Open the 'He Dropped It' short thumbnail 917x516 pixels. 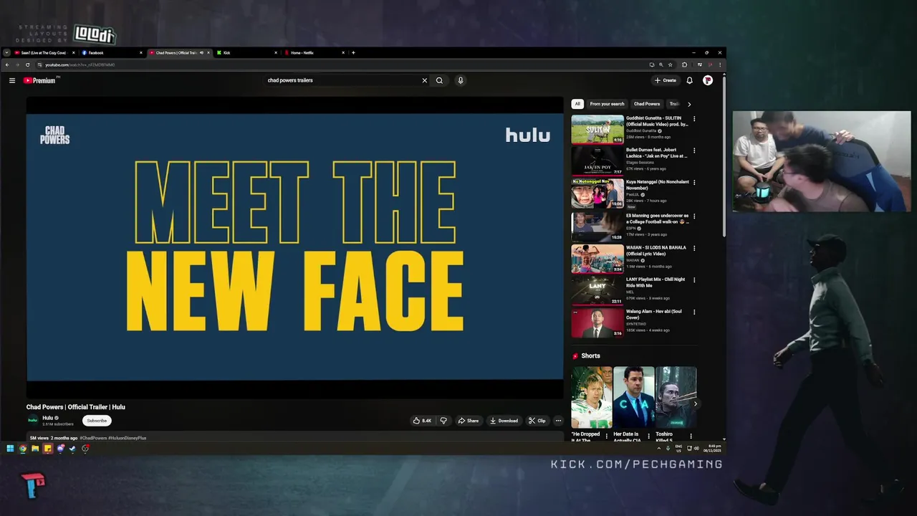click(592, 397)
